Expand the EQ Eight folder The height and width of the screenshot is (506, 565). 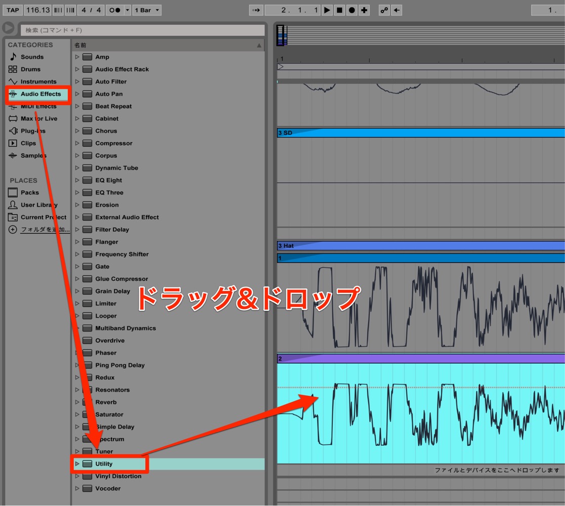(77, 180)
